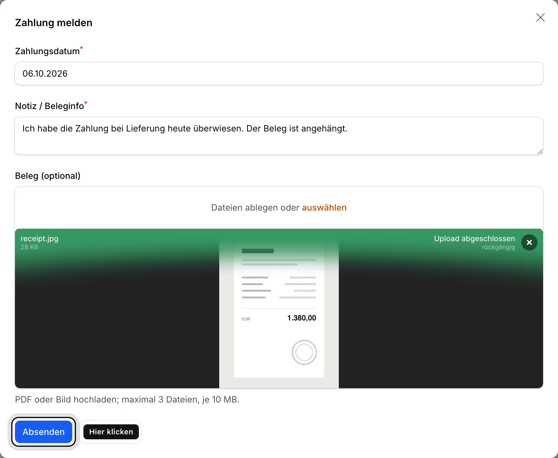Grab the text area resize handle
This screenshot has width=558, height=458.
click(x=540, y=151)
